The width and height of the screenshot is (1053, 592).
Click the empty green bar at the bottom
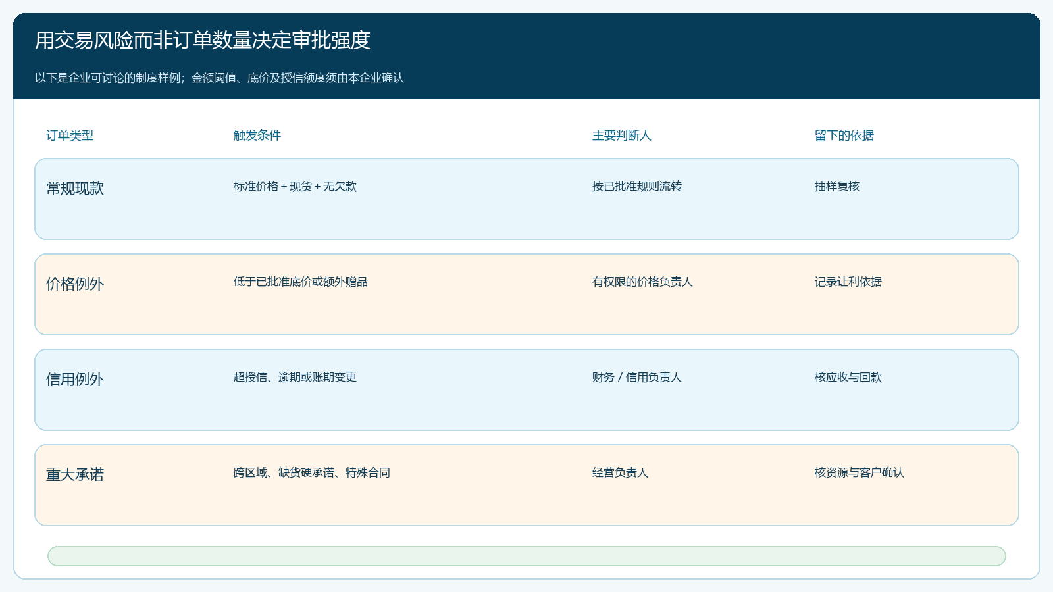click(526, 556)
